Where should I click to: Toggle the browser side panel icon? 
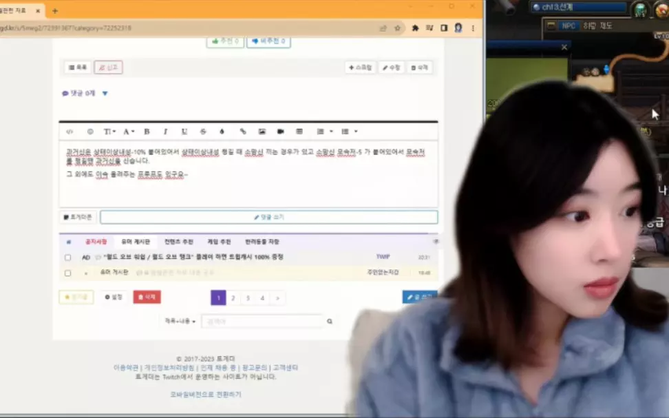[444, 28]
